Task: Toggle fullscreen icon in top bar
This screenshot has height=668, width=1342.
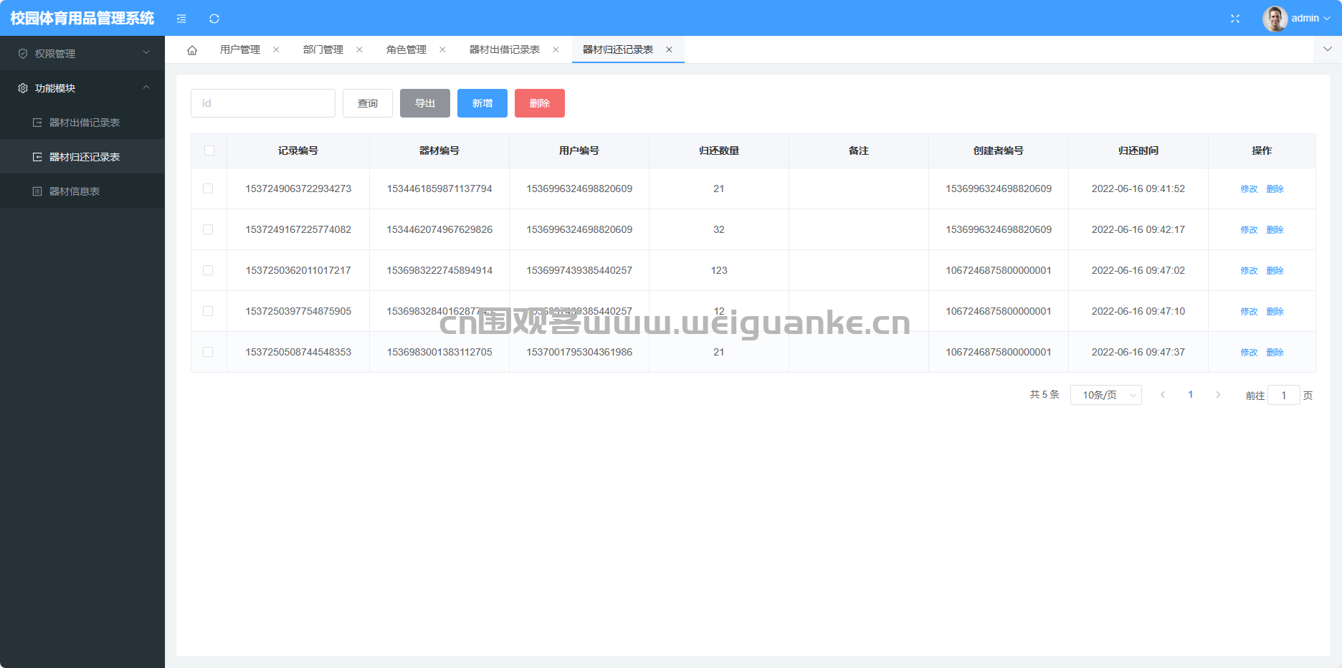Action: (1235, 19)
